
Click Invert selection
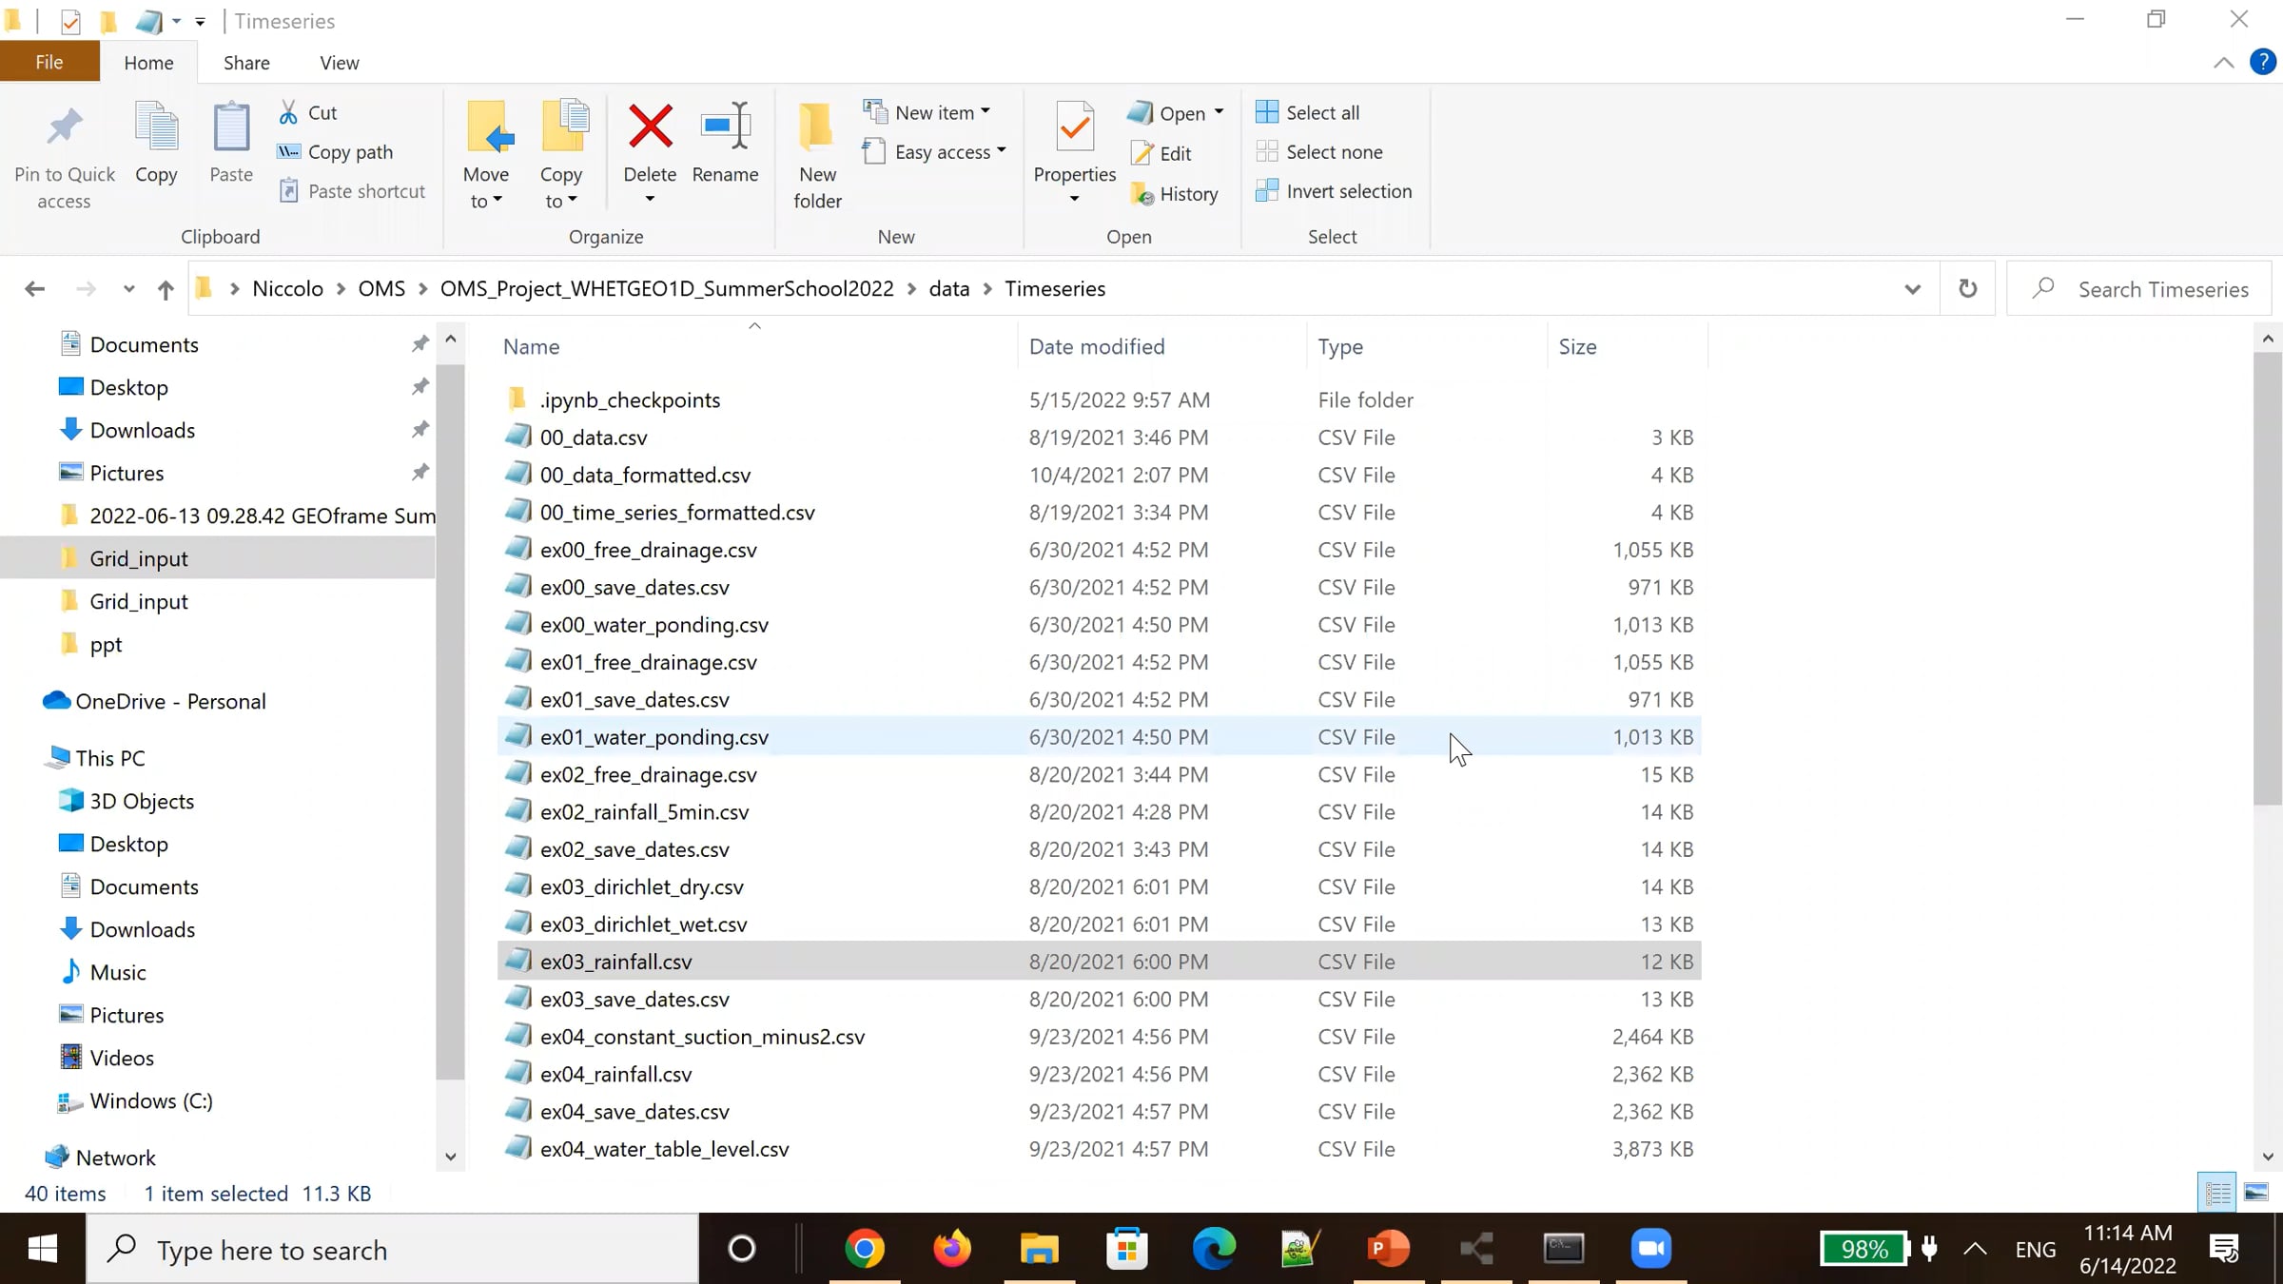point(1334,191)
